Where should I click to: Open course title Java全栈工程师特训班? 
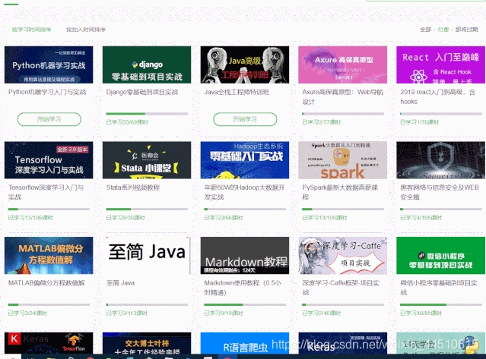[237, 92]
